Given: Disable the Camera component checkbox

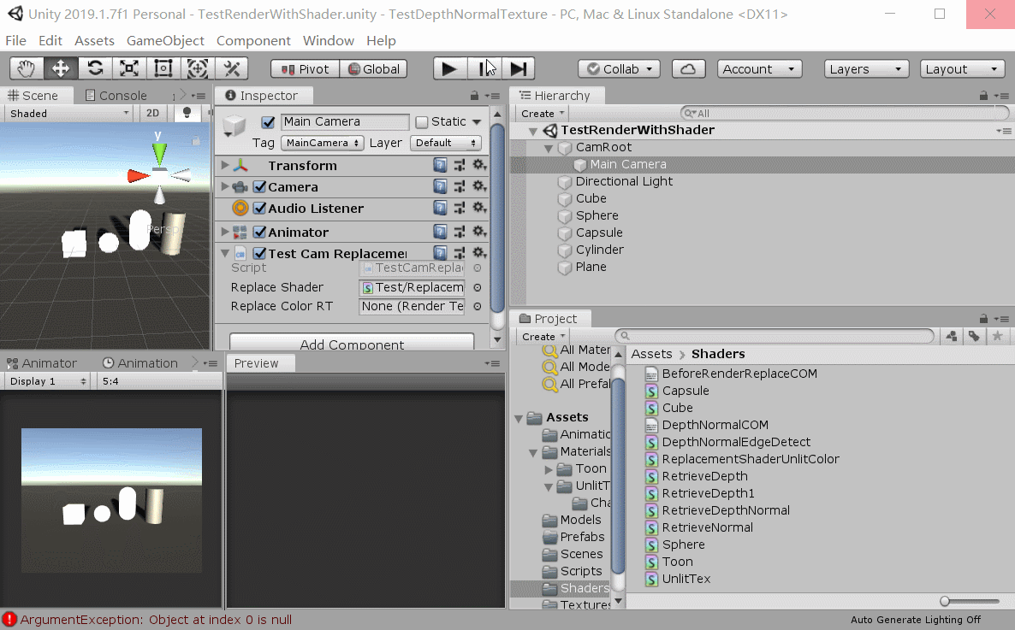Looking at the screenshot, I should [x=259, y=187].
